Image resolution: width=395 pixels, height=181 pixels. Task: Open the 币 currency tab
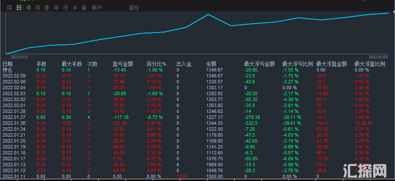65,8
